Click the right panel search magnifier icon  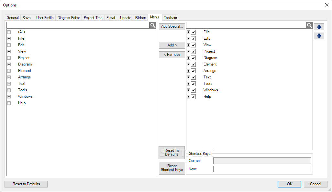pos(309,25)
